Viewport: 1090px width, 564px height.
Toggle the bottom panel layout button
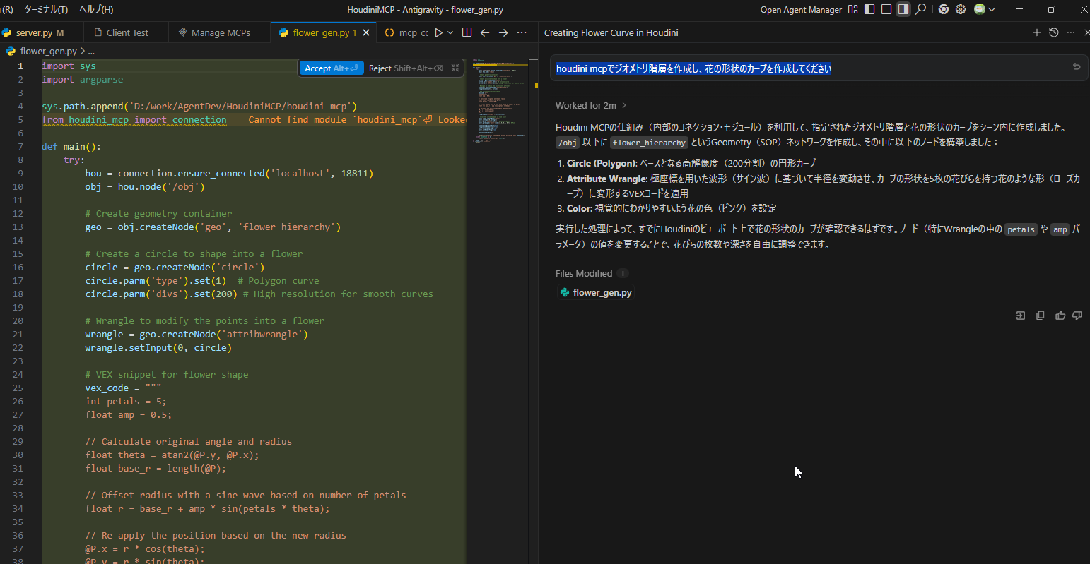[x=886, y=10]
